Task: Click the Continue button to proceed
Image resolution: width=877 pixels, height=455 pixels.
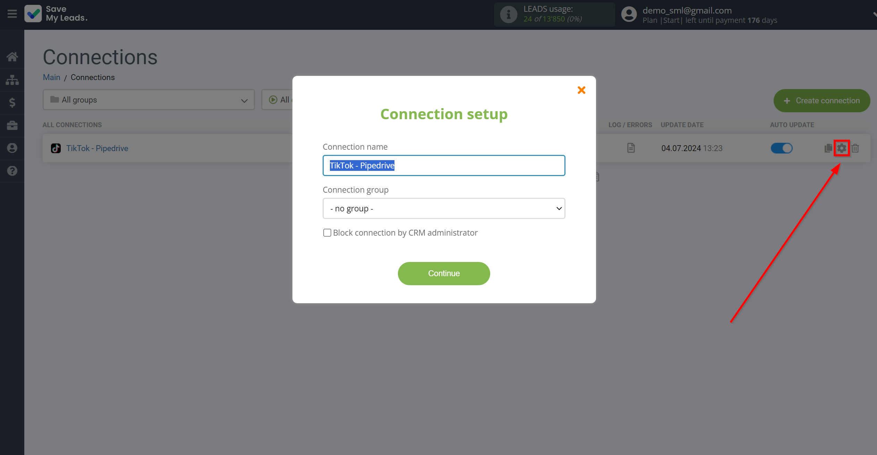Action: tap(444, 273)
